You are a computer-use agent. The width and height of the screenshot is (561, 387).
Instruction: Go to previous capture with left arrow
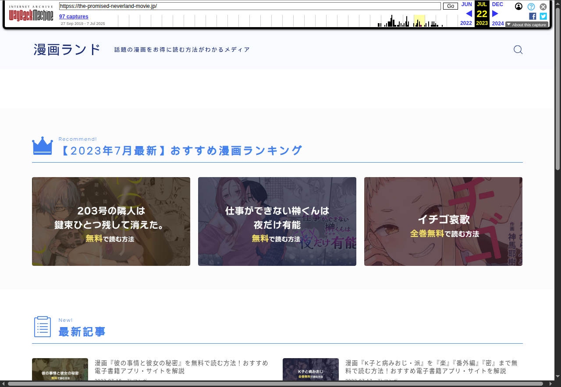click(469, 14)
